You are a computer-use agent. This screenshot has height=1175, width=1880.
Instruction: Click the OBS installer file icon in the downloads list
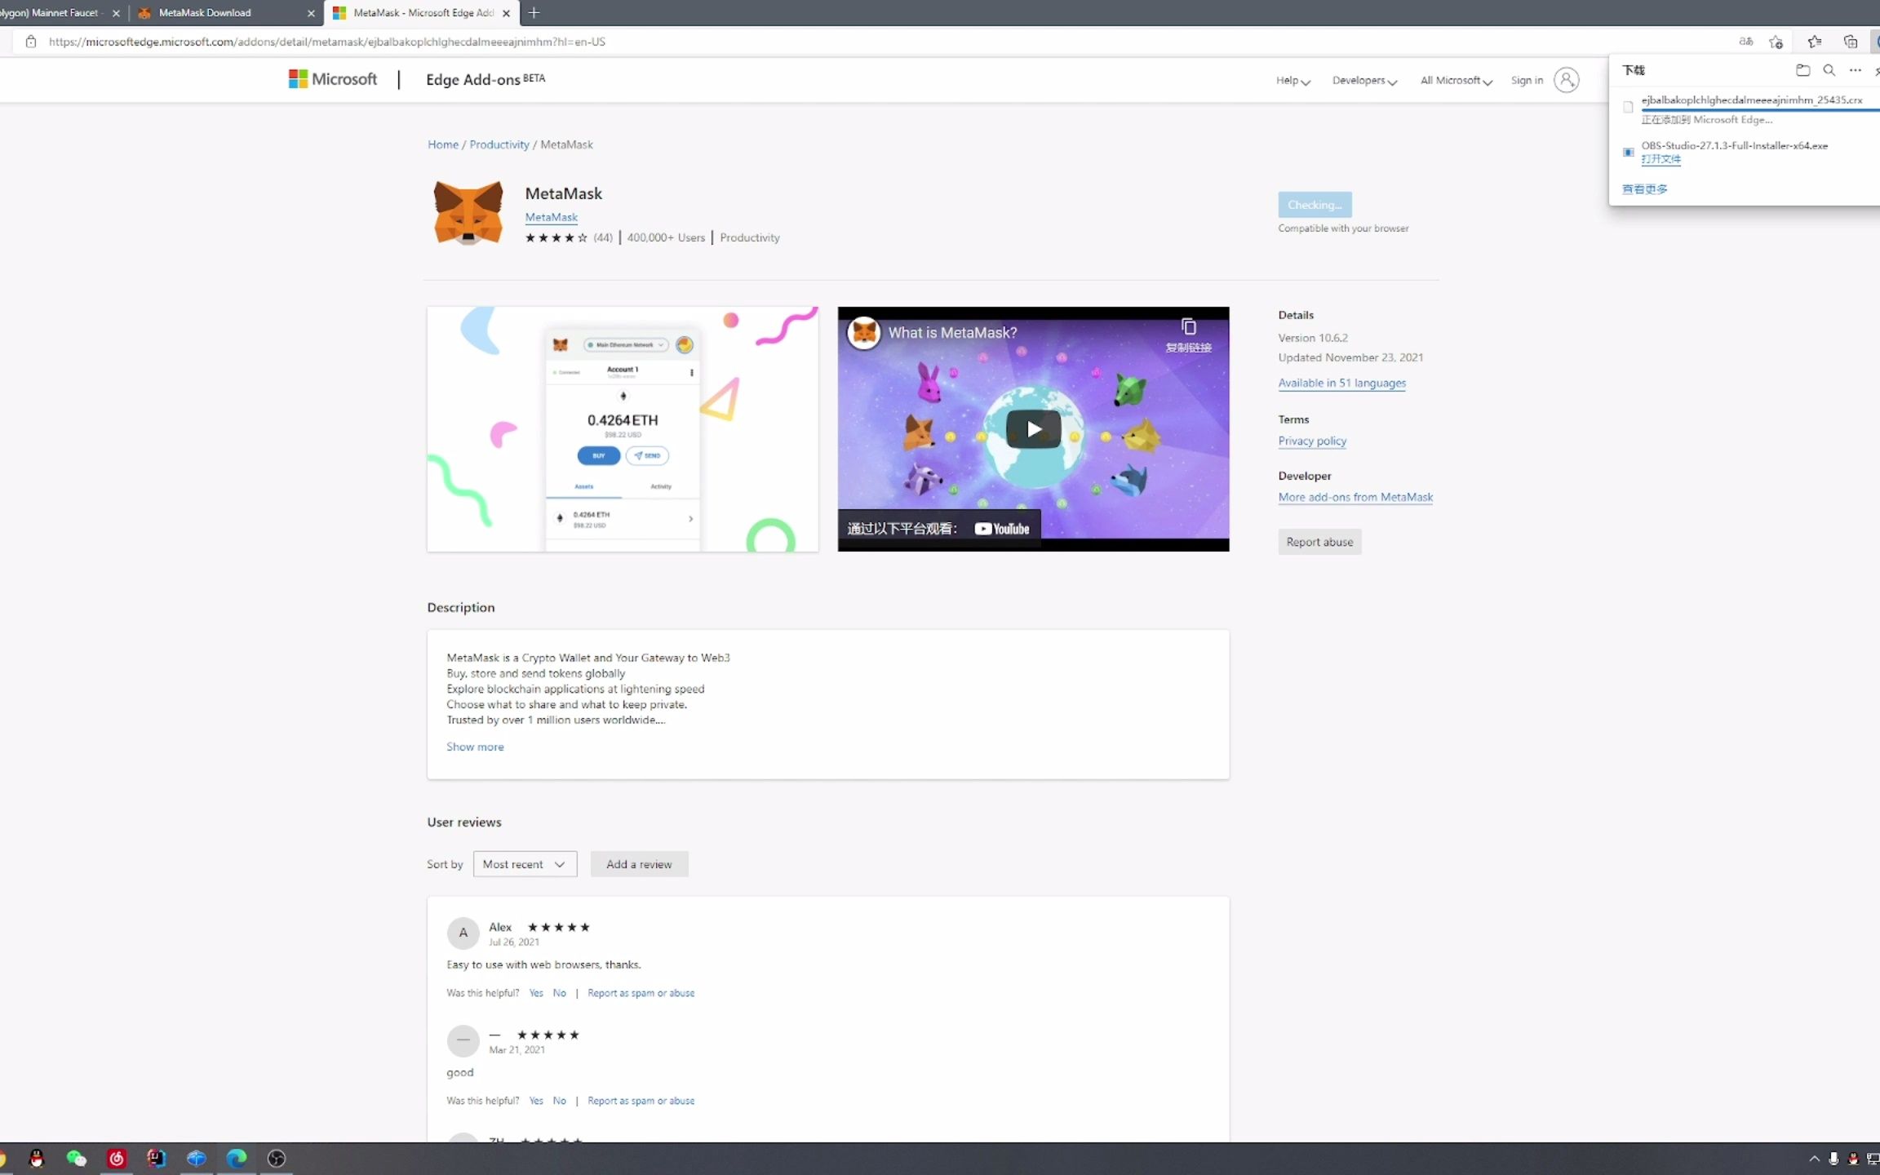coord(1628,153)
